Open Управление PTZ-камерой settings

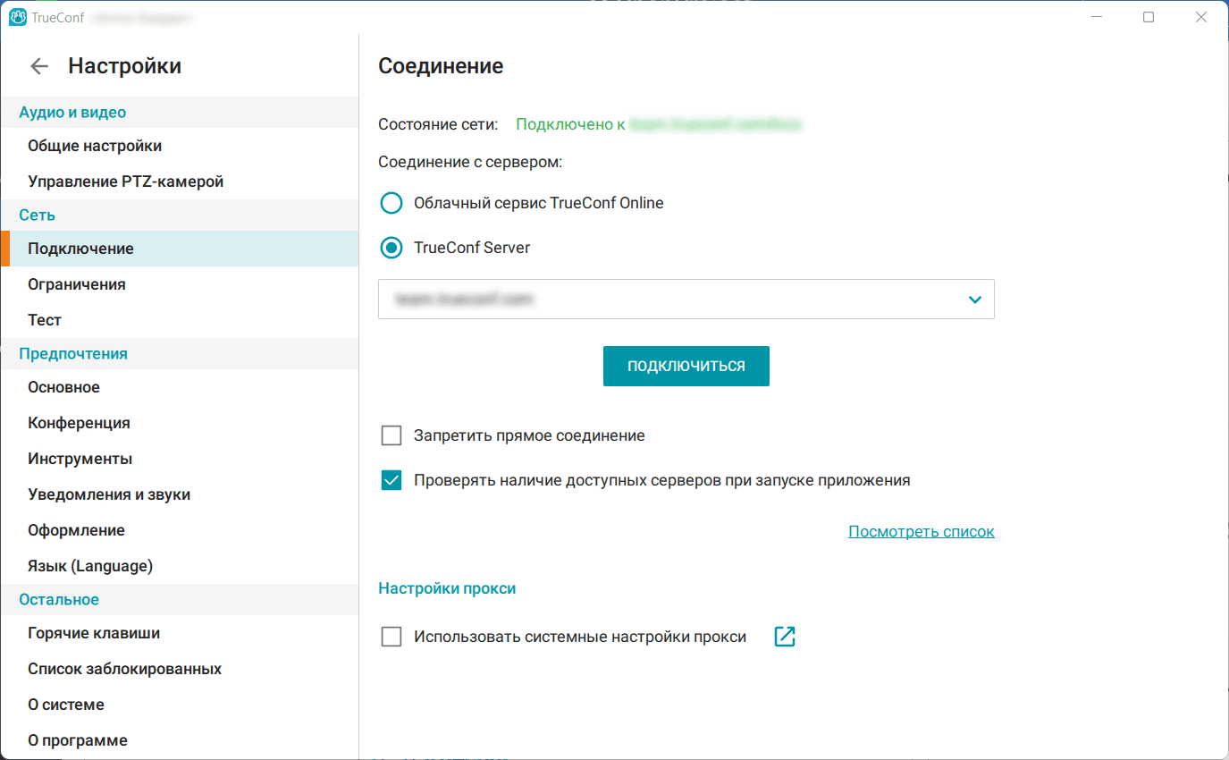(x=180, y=182)
